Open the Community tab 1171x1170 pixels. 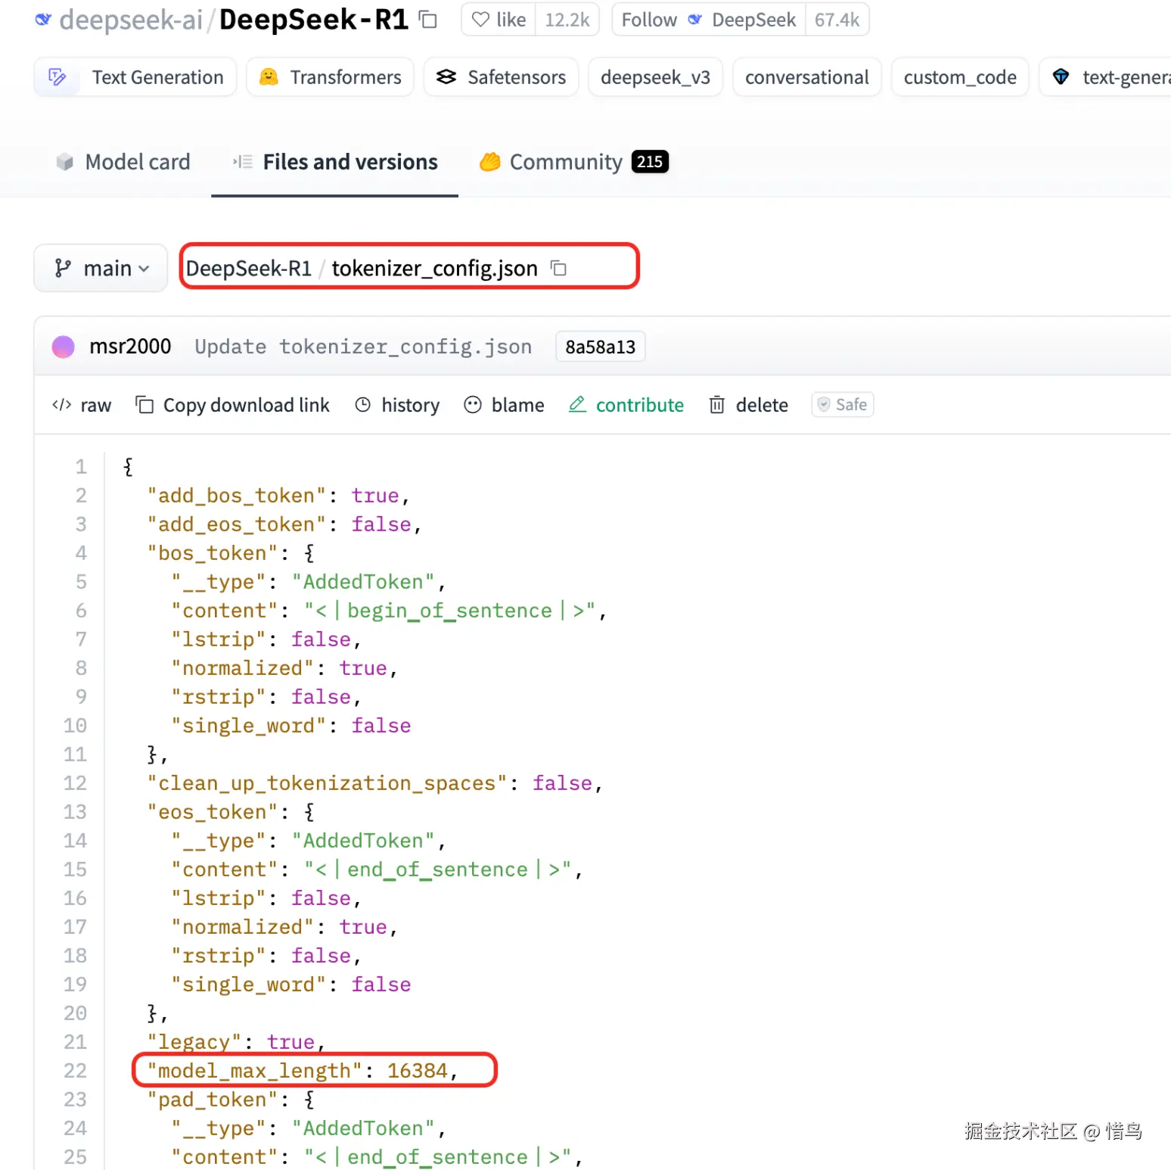[x=573, y=162]
